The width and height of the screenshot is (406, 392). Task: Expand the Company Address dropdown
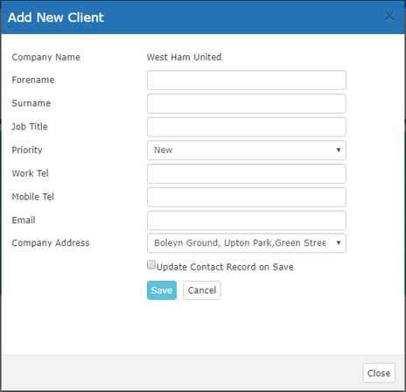pos(247,243)
